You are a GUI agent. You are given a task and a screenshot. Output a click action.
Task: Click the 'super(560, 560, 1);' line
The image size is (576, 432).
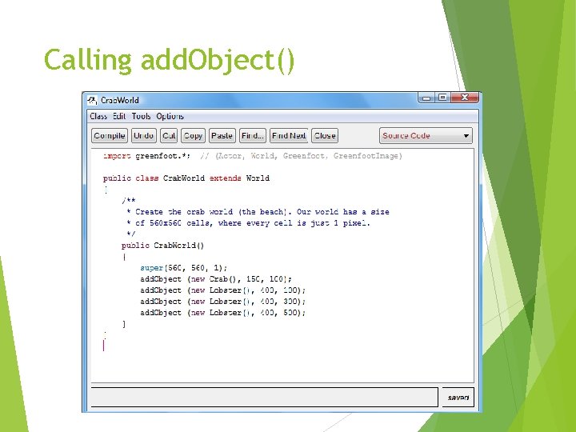coord(184,268)
